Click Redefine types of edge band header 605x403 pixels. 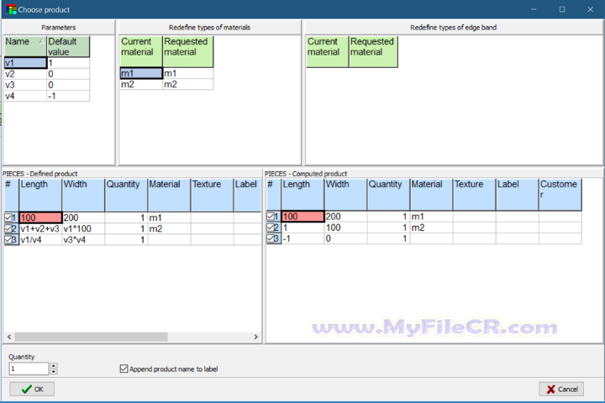(x=454, y=28)
